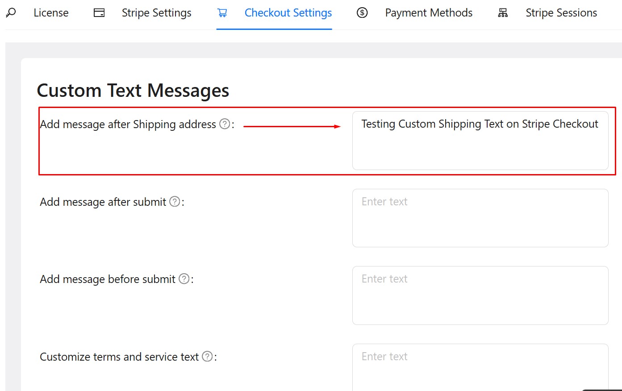Click help icon next to Shipping address message

click(225, 124)
